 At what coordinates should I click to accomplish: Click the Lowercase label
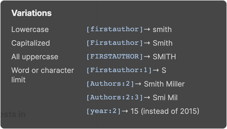click(30, 29)
